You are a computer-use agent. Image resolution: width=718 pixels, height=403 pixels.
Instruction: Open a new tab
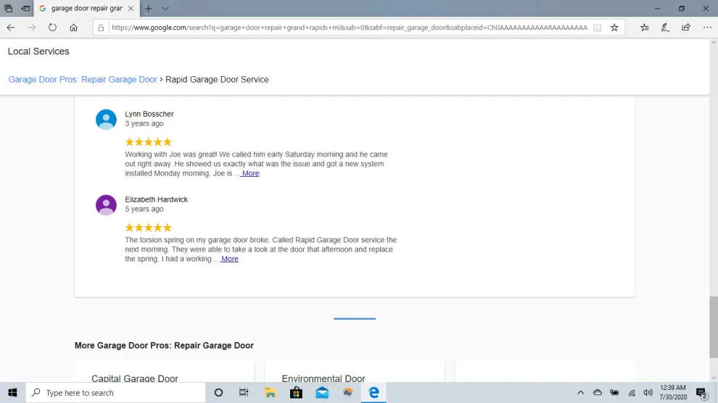(149, 8)
